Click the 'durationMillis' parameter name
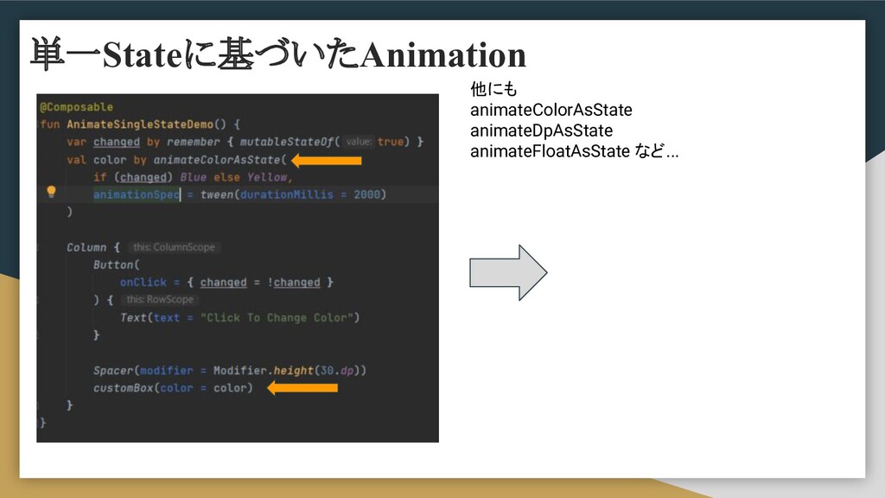Viewport: 885px width, 498px height. pos(287,195)
